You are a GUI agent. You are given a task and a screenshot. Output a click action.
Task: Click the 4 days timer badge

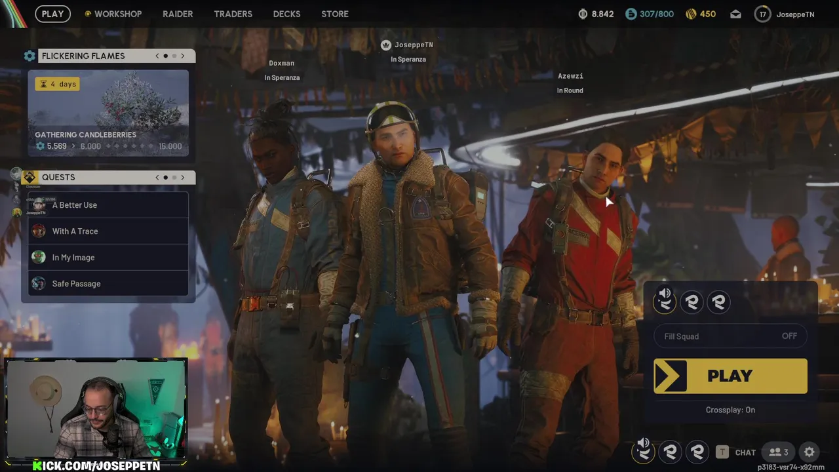point(58,84)
